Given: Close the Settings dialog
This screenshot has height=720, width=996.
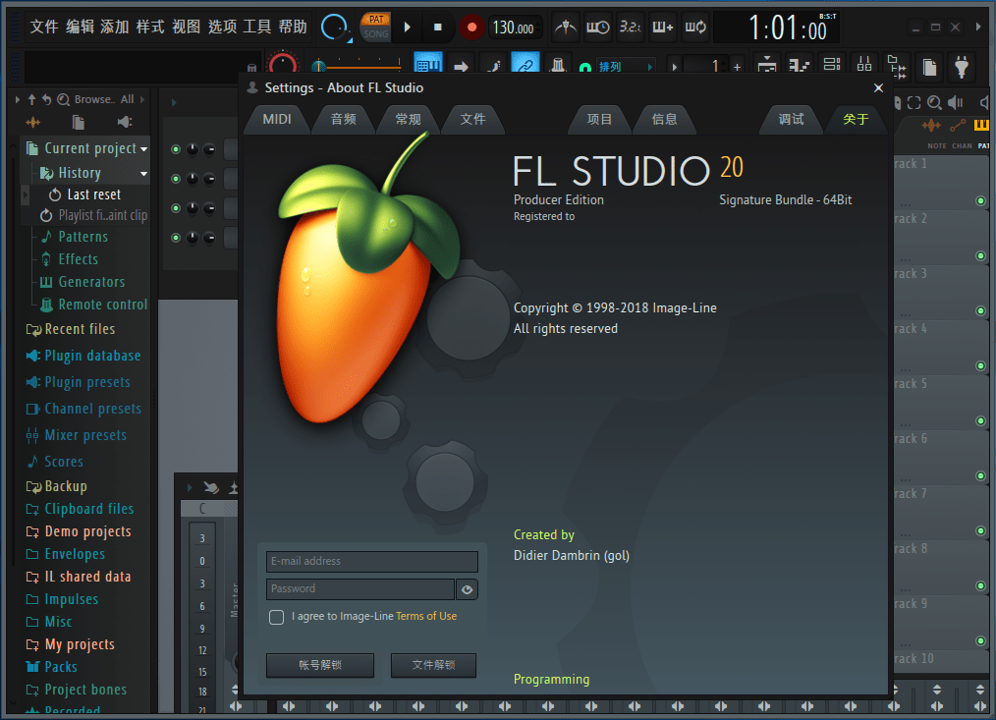Looking at the screenshot, I should point(878,87).
